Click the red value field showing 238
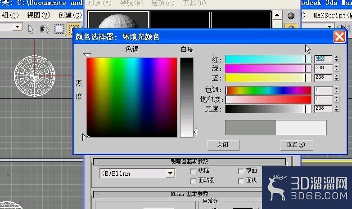Viewport: 352px width, 209px height. click(x=323, y=59)
